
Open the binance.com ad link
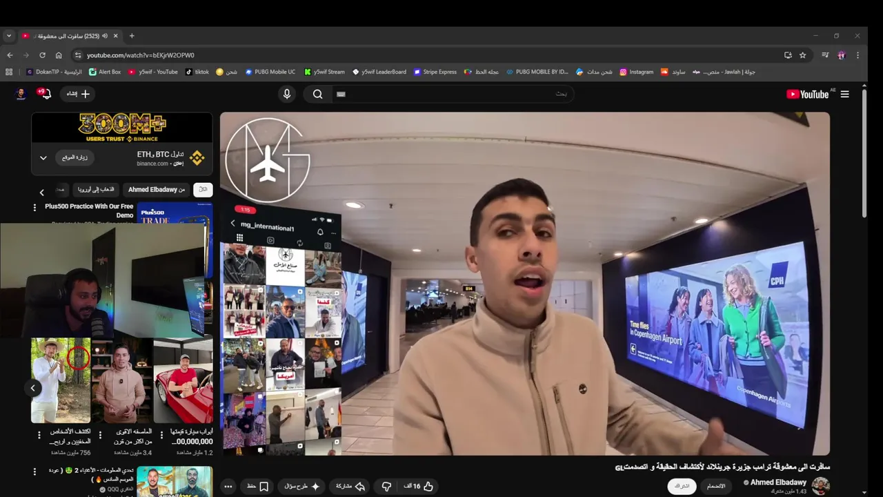click(152, 164)
